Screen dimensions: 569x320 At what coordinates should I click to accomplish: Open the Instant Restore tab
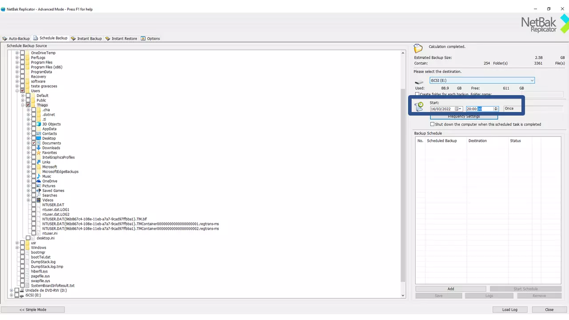(121, 39)
